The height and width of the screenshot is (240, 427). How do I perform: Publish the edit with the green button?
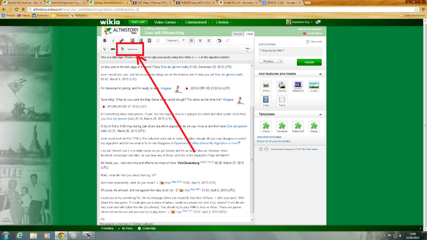(x=309, y=62)
